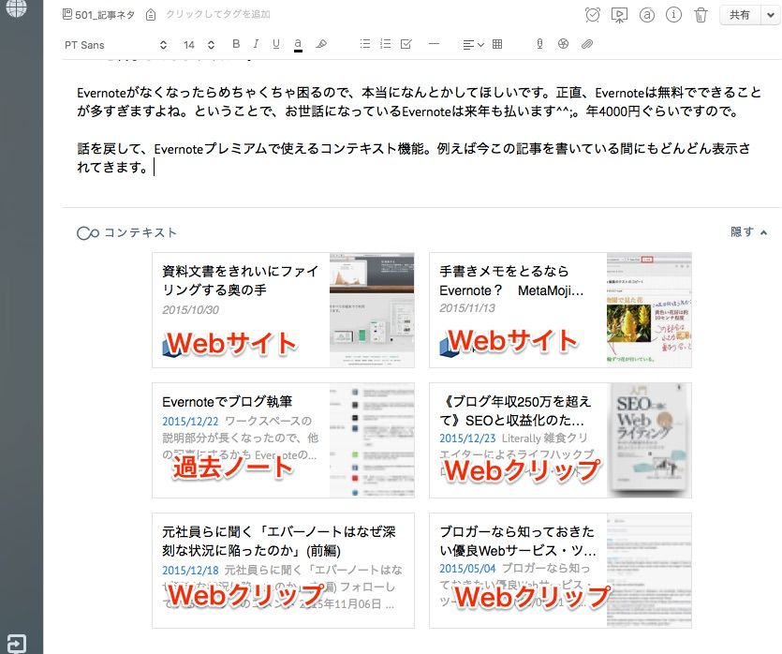Insert a numbered list
This screenshot has height=654, width=782.
386,44
